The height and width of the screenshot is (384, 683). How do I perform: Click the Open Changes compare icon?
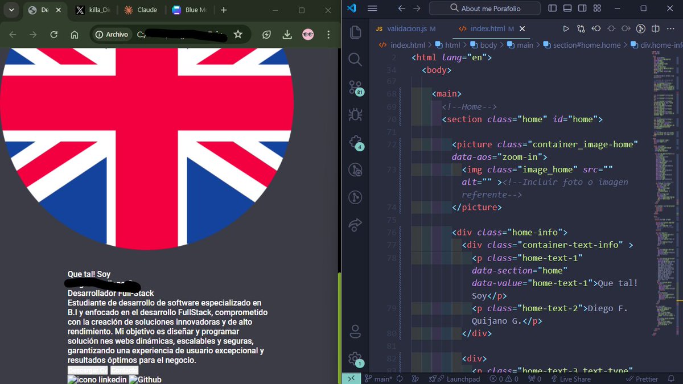pos(581,28)
